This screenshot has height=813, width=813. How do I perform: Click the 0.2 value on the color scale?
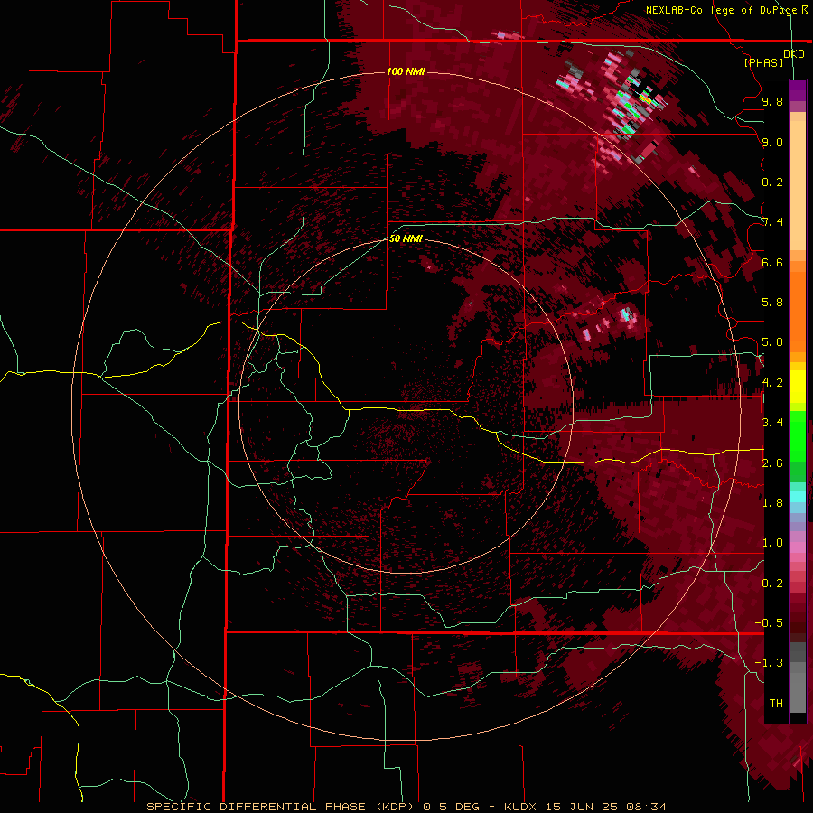772,584
